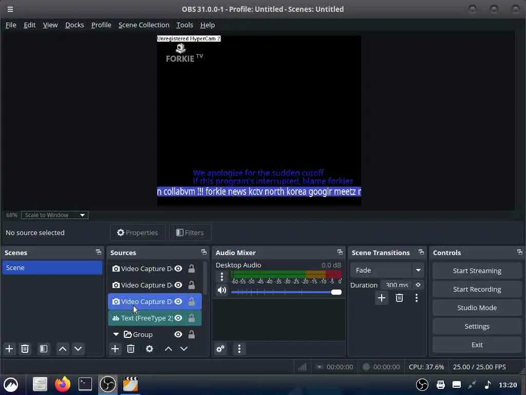This screenshot has width=526, height=395.
Task: Move scene down with arrow icon
Action: 78,349
